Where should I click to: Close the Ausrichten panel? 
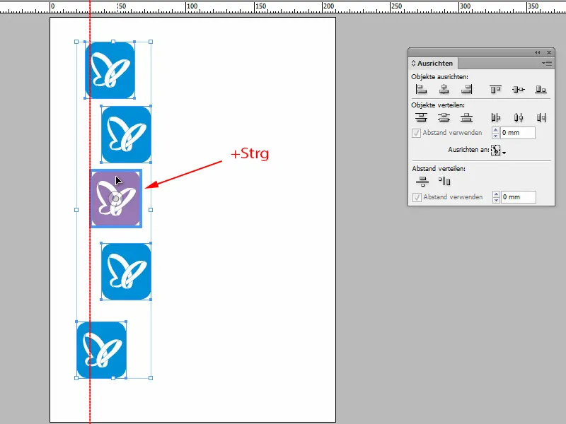[x=549, y=52]
